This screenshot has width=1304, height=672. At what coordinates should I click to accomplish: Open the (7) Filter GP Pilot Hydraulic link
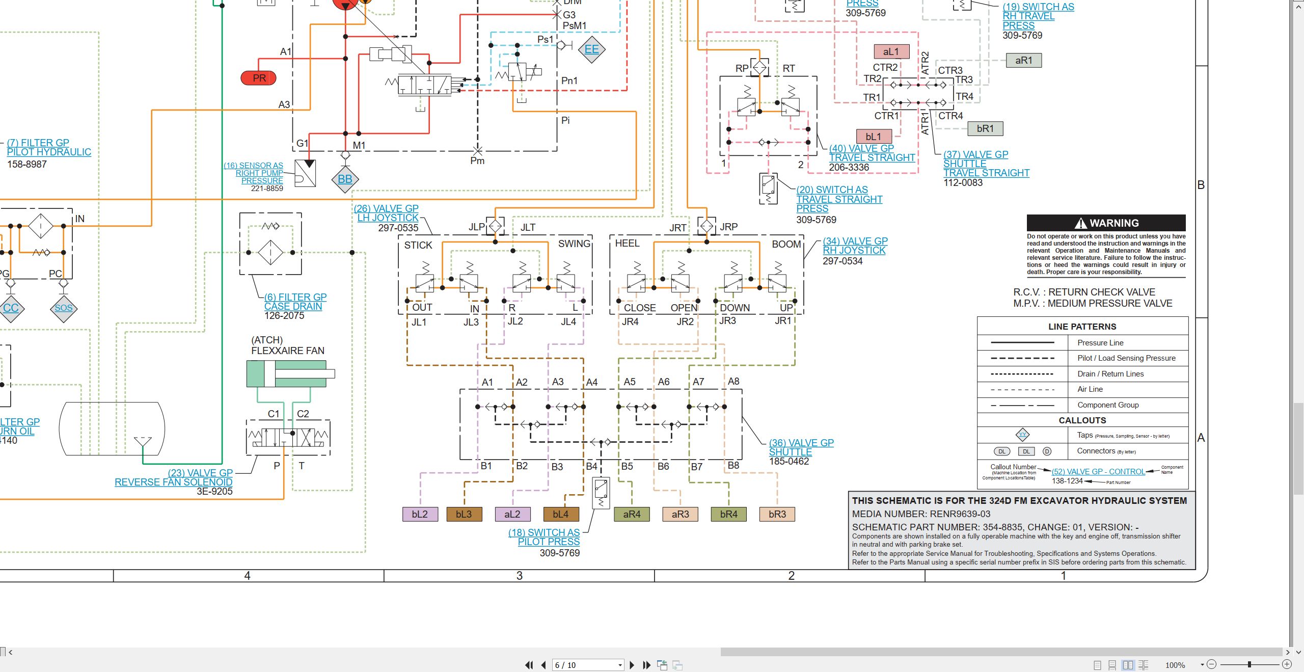pos(49,147)
